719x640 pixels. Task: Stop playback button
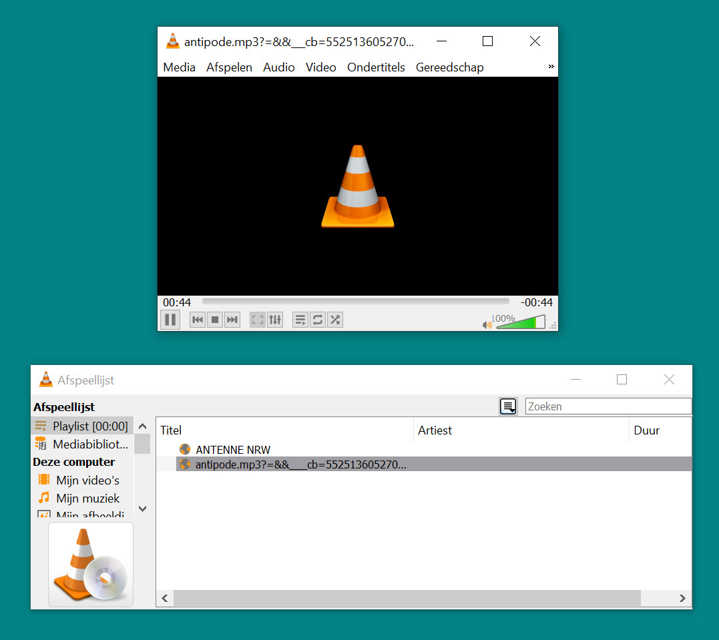click(214, 320)
